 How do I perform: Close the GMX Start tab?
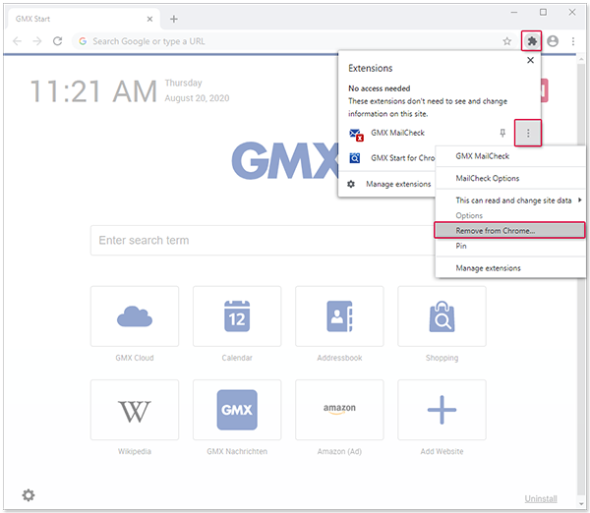pyautogui.click(x=149, y=19)
